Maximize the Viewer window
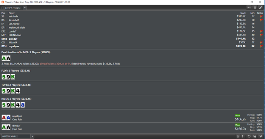This screenshot has height=139, width=265. 252,2
